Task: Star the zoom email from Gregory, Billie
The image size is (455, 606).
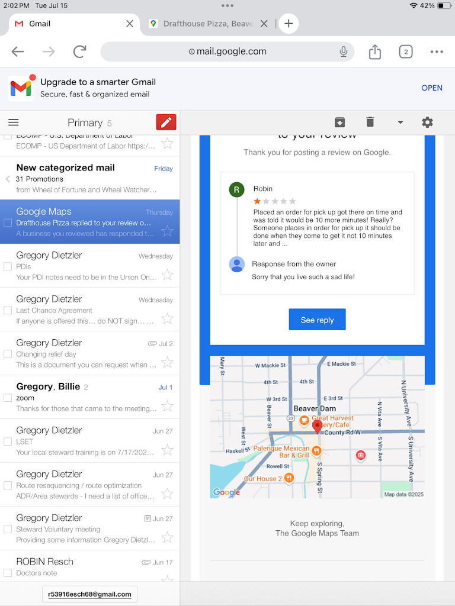Action: [167, 406]
